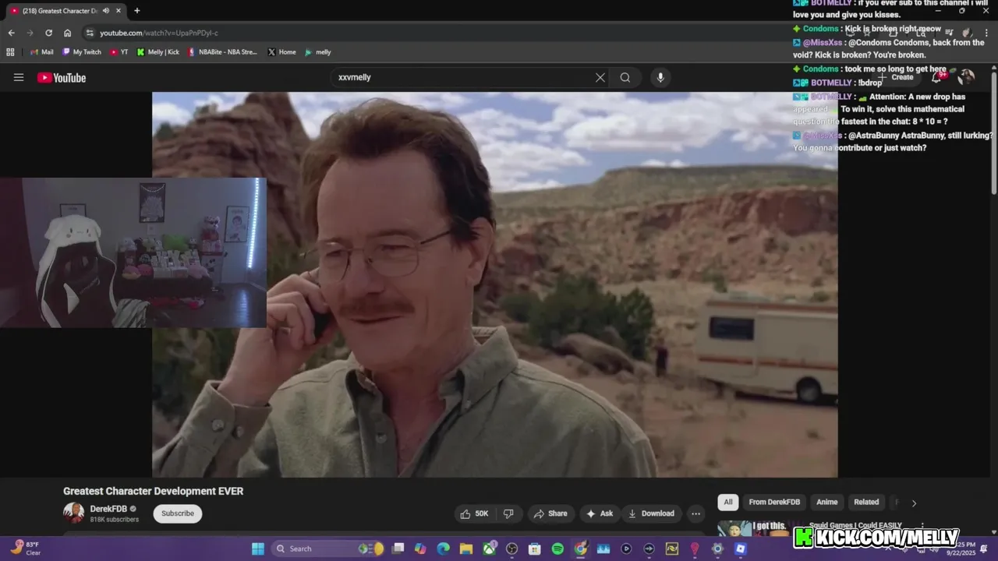Open the Xbox app on taskbar
The height and width of the screenshot is (561, 998).
[x=489, y=549]
